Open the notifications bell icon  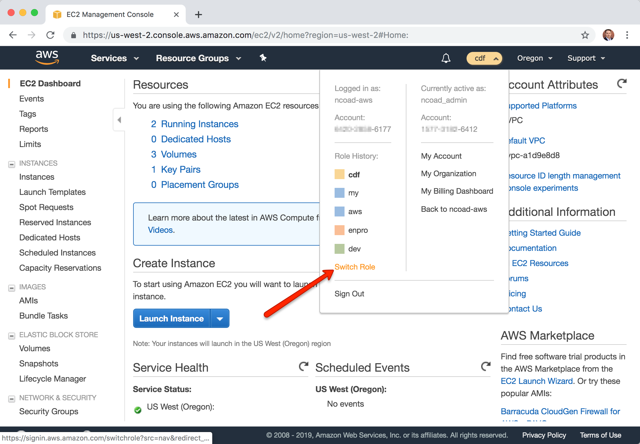tap(446, 58)
